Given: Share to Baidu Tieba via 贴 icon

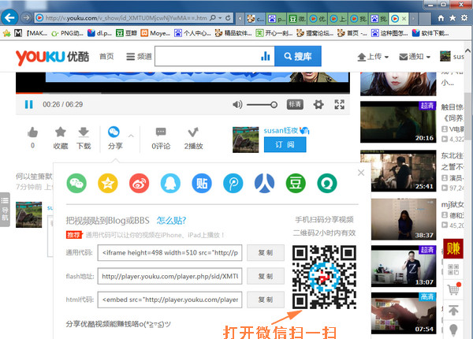Looking at the screenshot, I should [x=202, y=183].
